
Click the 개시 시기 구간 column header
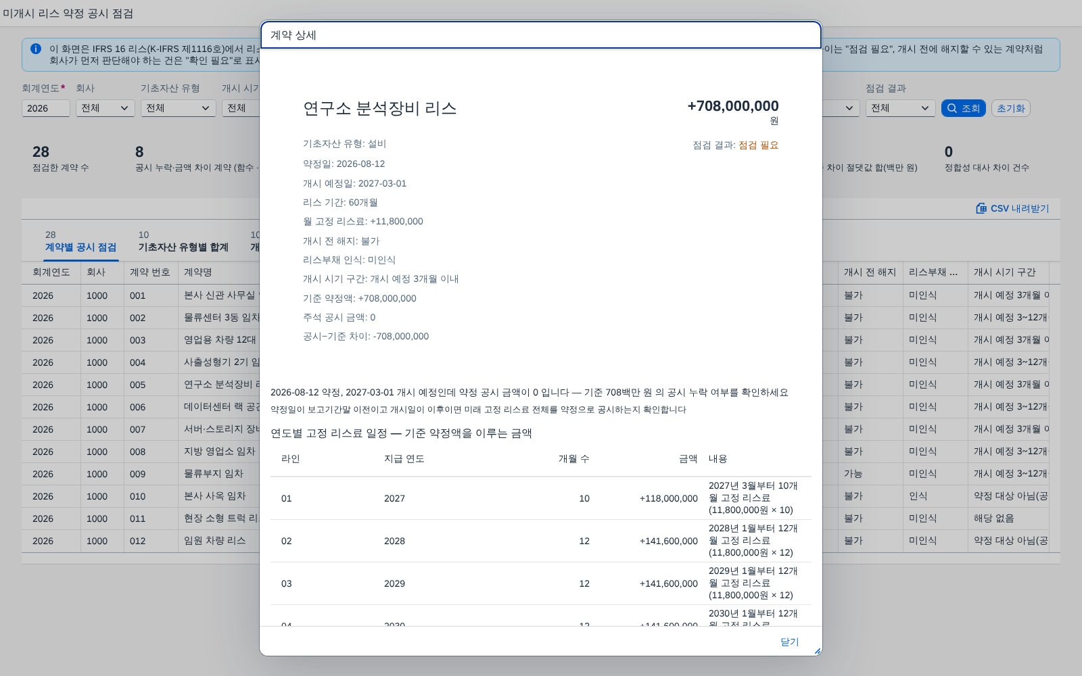1008,272
